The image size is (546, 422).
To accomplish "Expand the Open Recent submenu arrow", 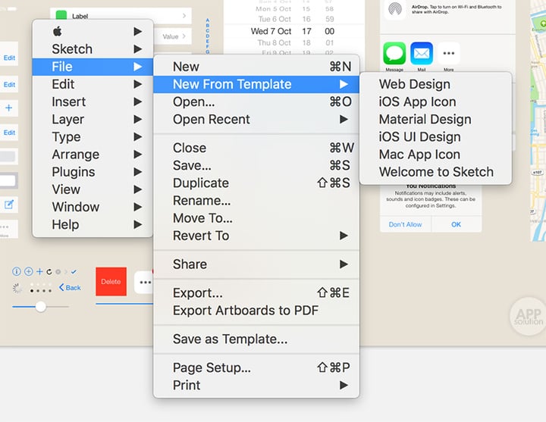I will 344,119.
